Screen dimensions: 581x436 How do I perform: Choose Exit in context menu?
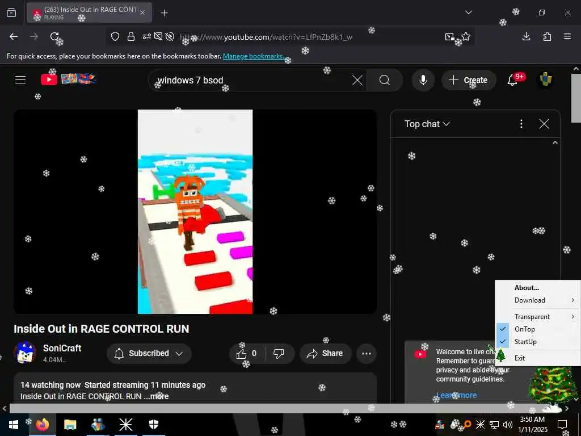pos(538,358)
